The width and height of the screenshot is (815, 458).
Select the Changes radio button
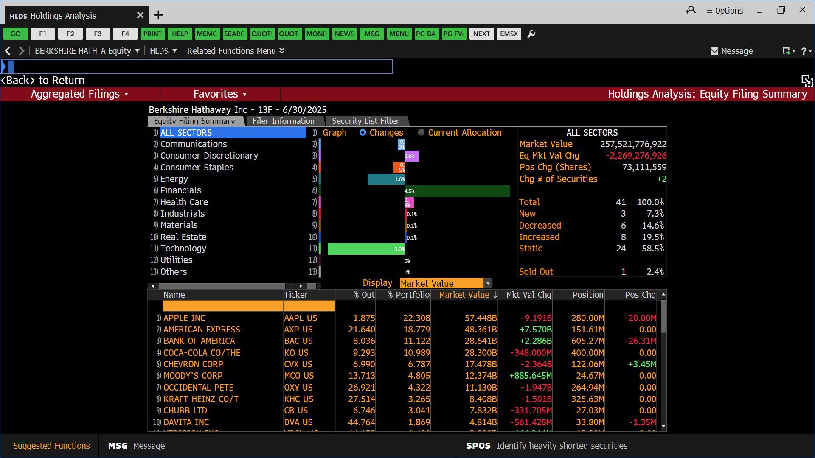363,133
